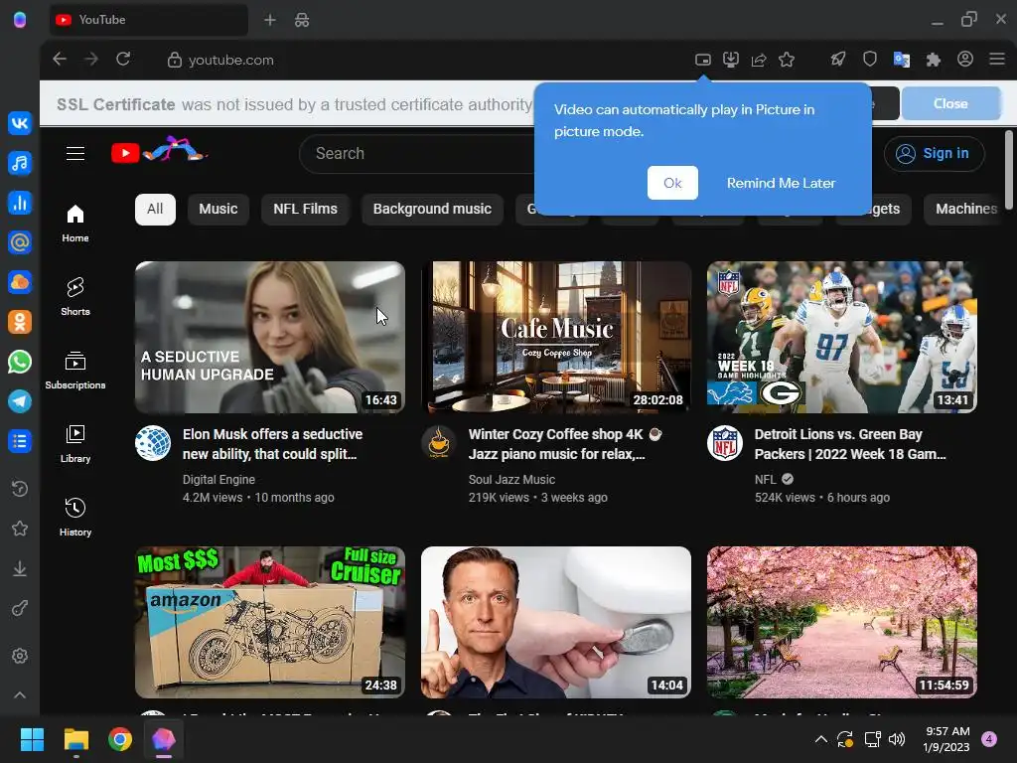Open downloads arrow in left sidebar
Viewport: 1017px width, 763px height.
20,568
